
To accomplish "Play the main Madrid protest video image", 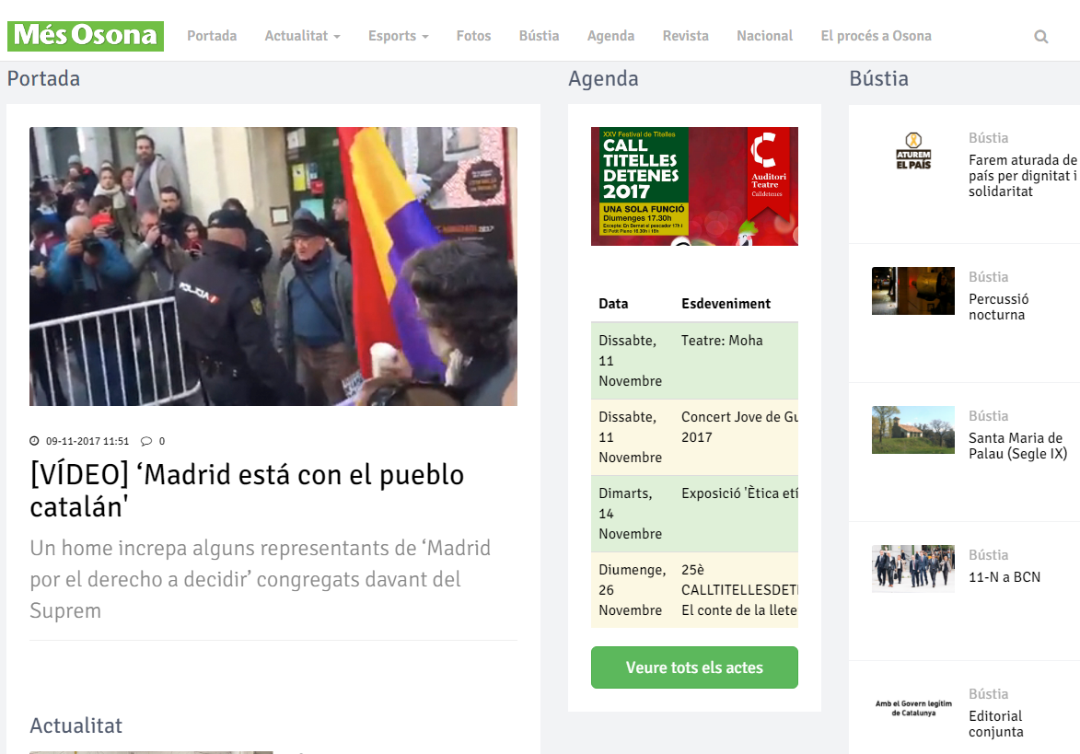I will [x=273, y=266].
